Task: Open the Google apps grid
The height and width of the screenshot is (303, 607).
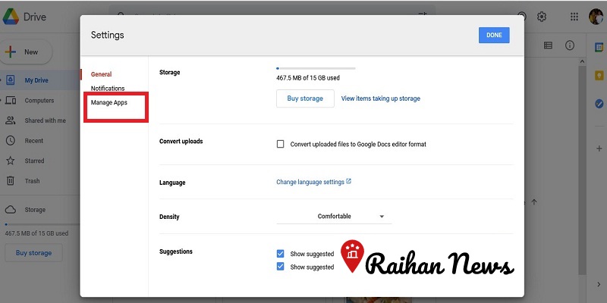Action: tap(574, 17)
